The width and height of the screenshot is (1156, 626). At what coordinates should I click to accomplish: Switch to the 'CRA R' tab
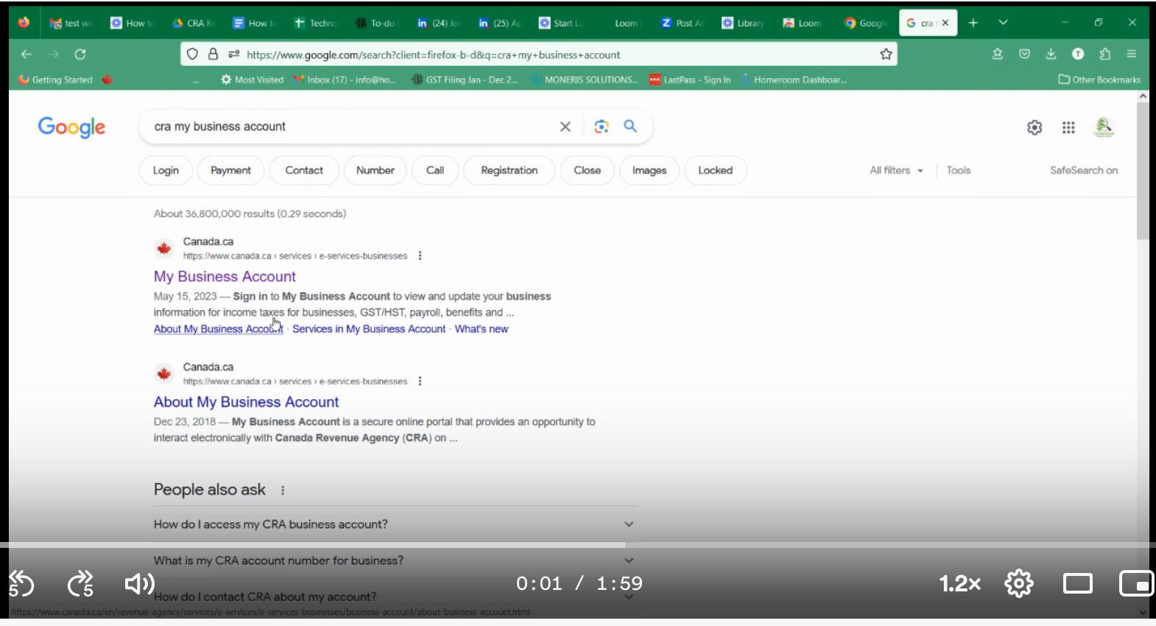click(193, 23)
